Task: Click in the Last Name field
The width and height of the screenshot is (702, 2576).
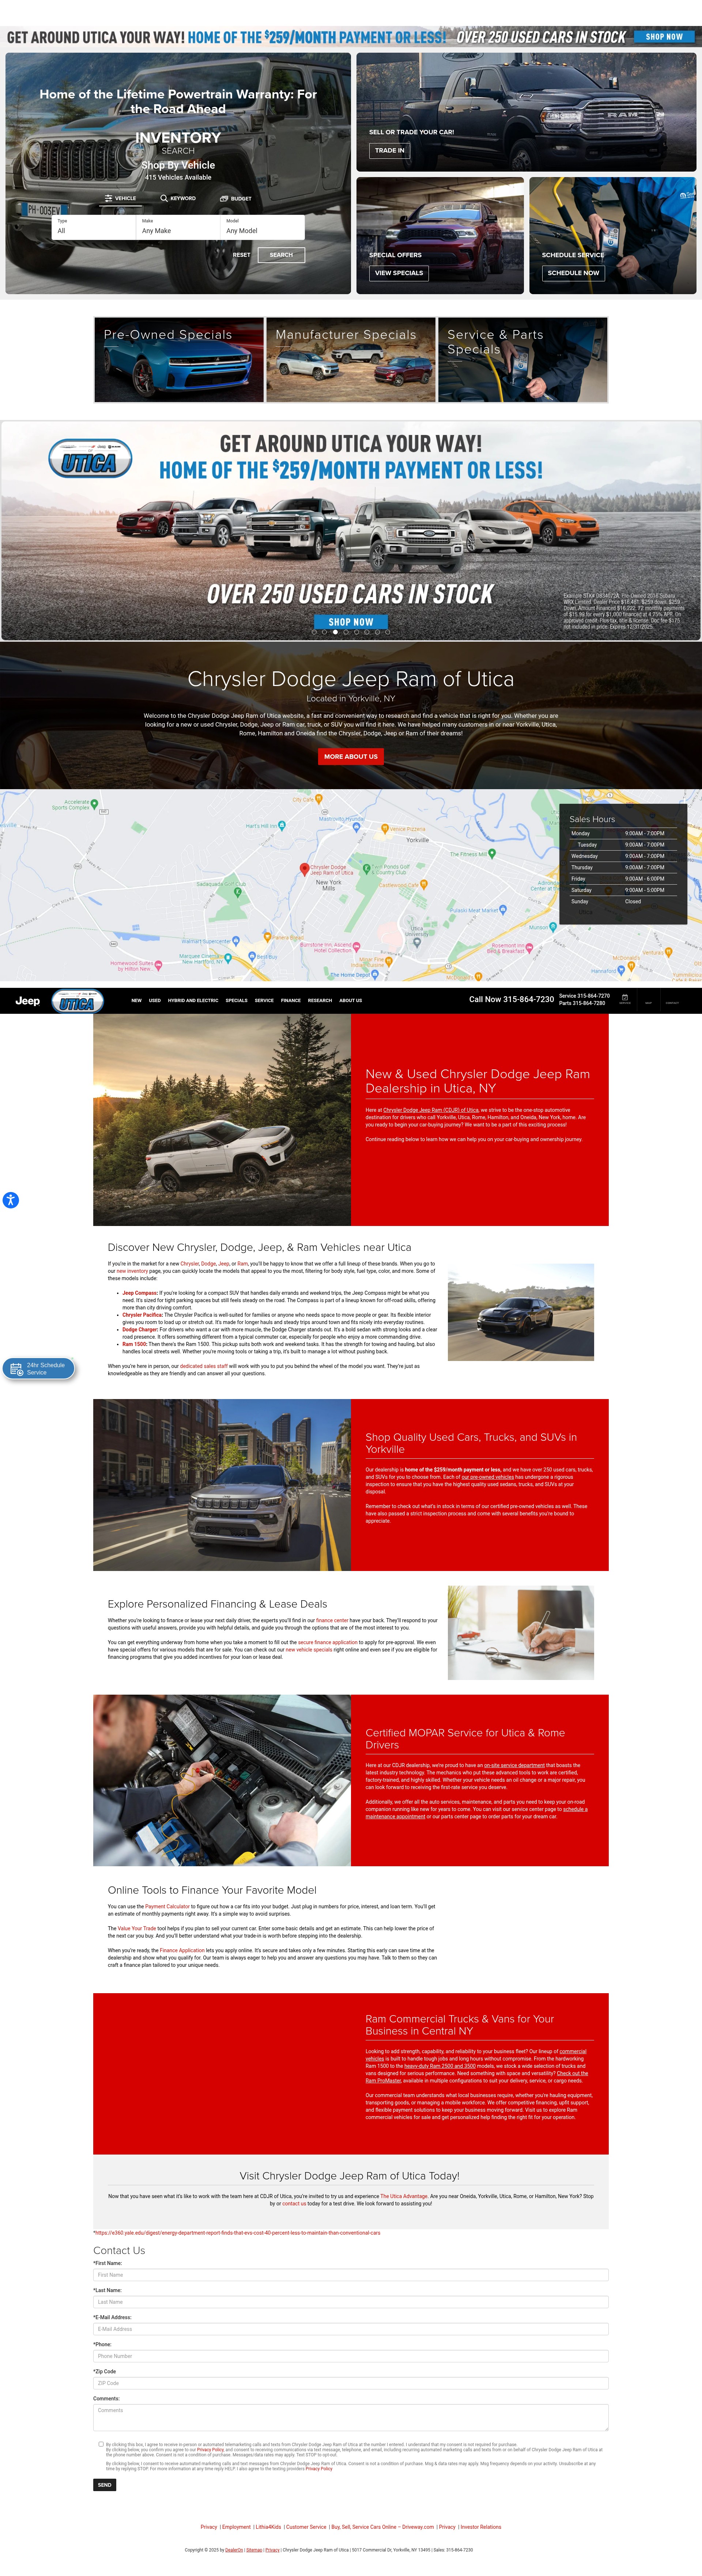Action: click(x=351, y=2302)
